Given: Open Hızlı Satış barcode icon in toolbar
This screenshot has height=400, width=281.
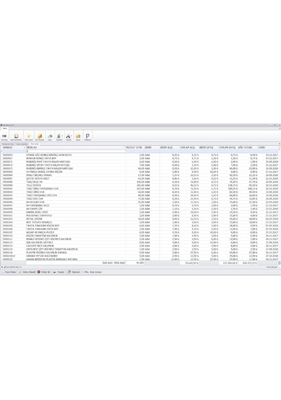Looking at the screenshot, I should (4, 137).
